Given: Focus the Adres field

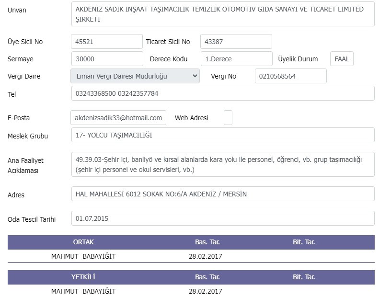Looking at the screenshot, I should tap(222, 194).
